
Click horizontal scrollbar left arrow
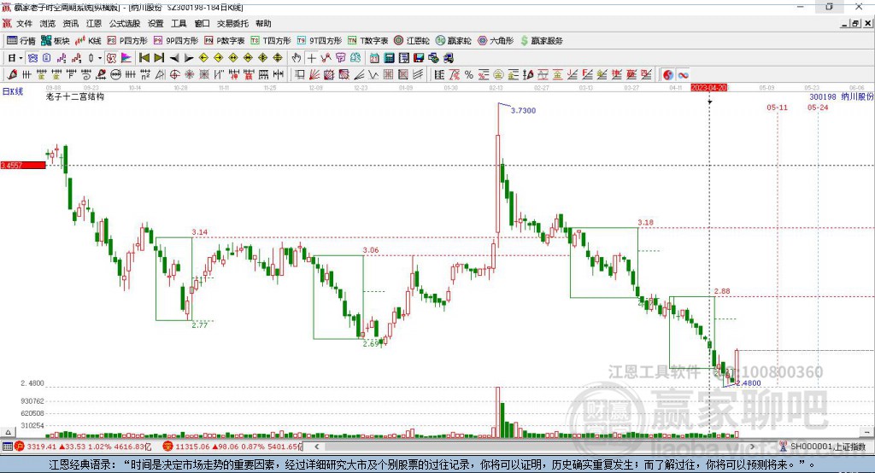[316, 447]
